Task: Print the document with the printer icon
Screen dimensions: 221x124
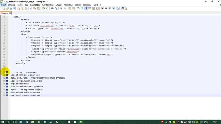Action: click(x=26, y=8)
